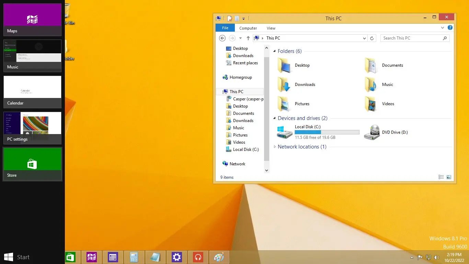The image size is (469, 264).
Task: Collapse the Devices and drives group
Action: [x=275, y=118]
